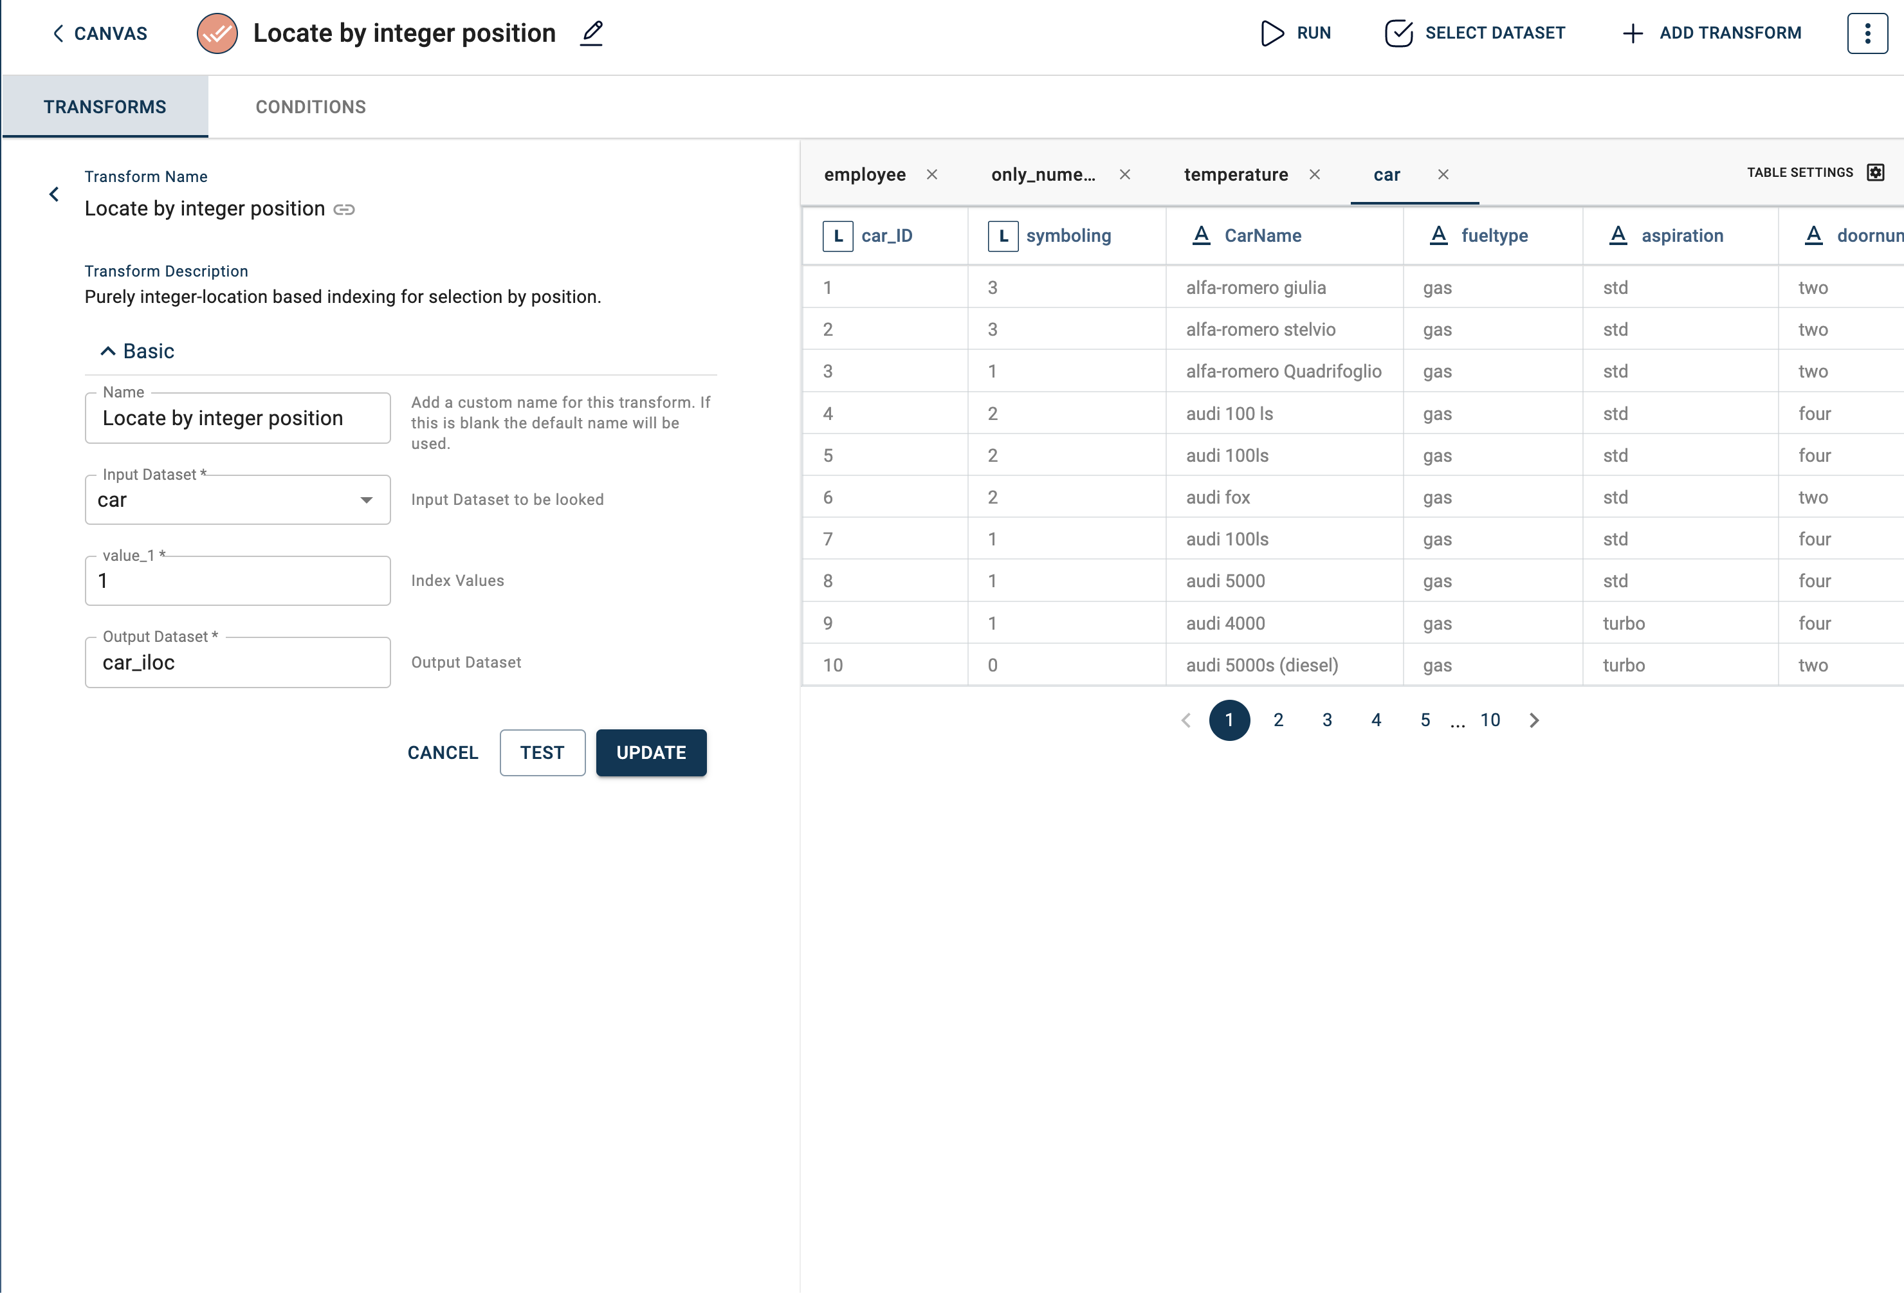This screenshot has width=1904, height=1296.
Task: Click the orange double-check status icon
Action: click(217, 33)
